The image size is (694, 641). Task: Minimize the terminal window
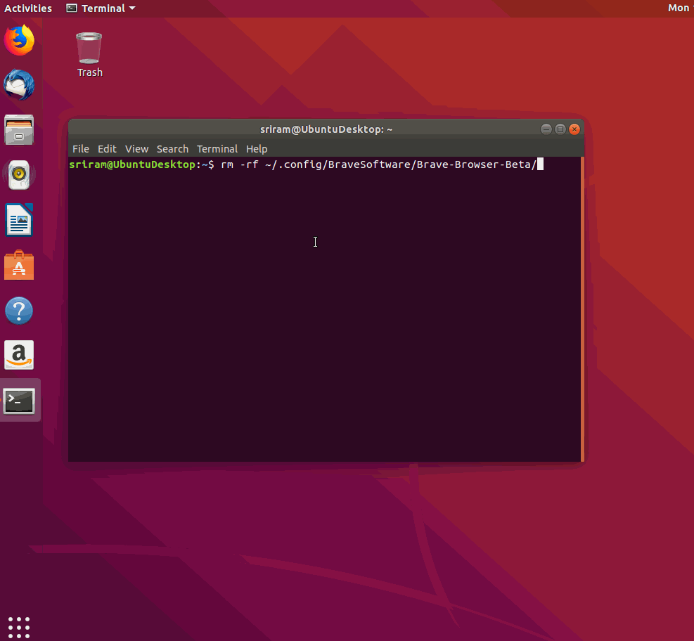[x=546, y=129]
